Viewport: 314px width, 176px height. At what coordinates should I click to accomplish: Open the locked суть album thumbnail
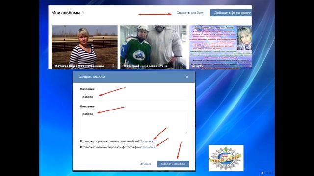(x=220, y=47)
